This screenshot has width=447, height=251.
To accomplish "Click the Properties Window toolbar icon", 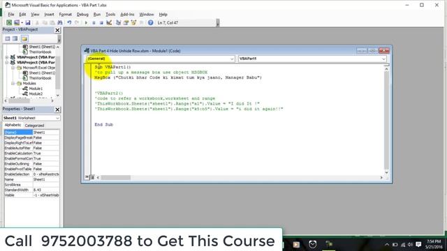I will [126, 22].
